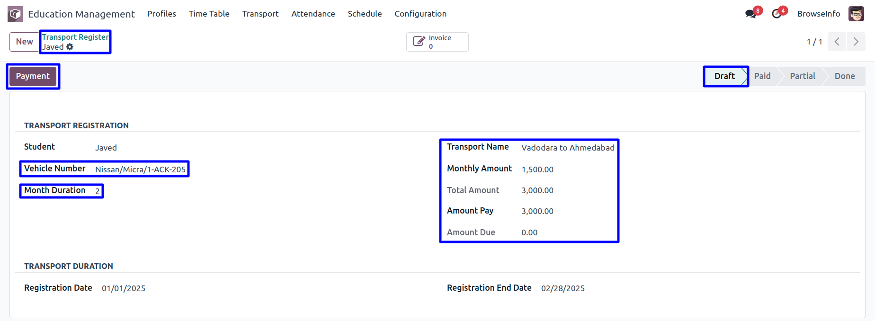Viewport: 875px width, 321px height.
Task: Click the Month Duration field value
Action: 98,191
